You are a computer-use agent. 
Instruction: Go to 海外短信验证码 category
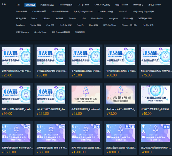[145, 18]
